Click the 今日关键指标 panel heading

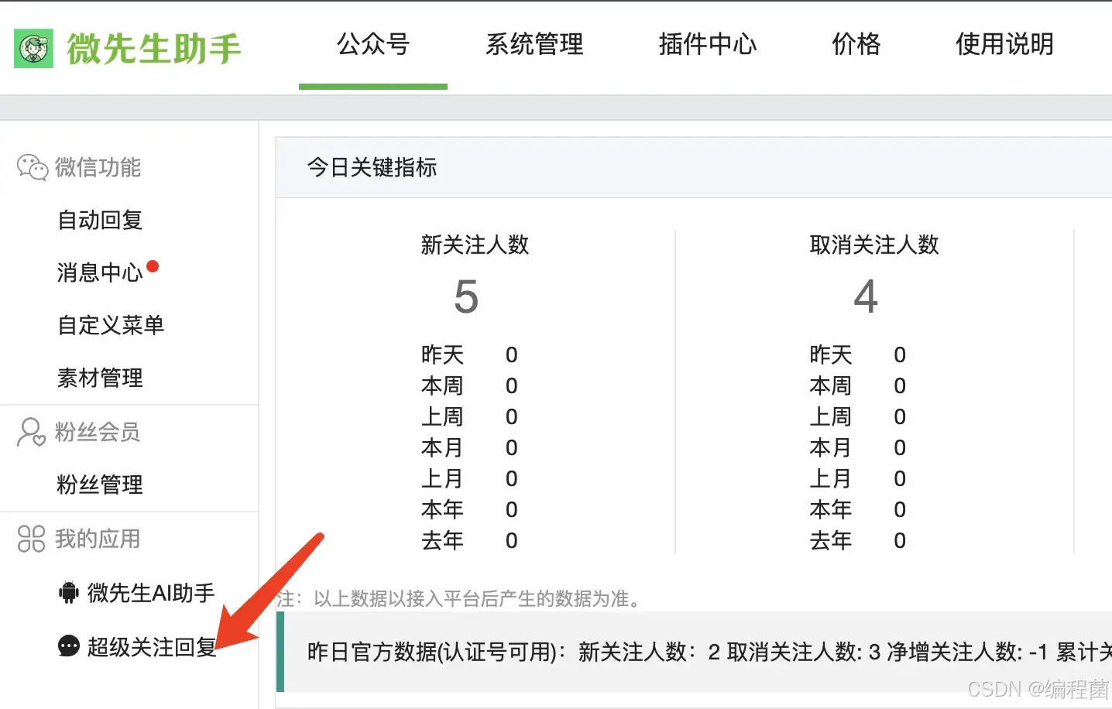click(x=372, y=167)
